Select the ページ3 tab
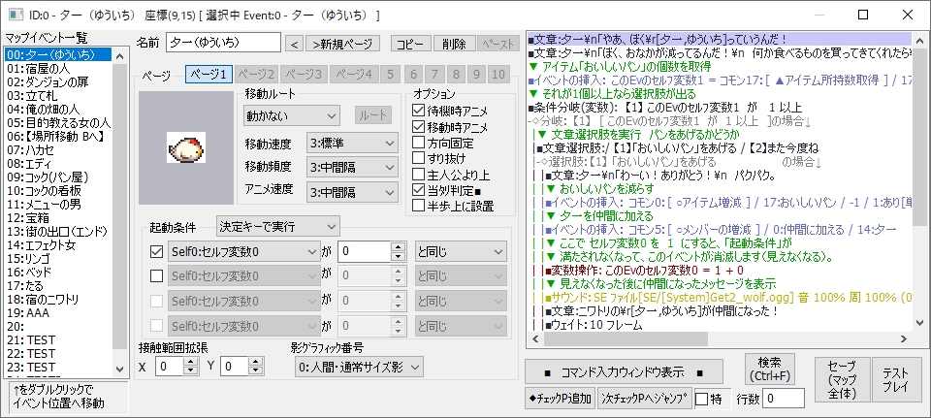The image size is (931, 418). (x=304, y=75)
